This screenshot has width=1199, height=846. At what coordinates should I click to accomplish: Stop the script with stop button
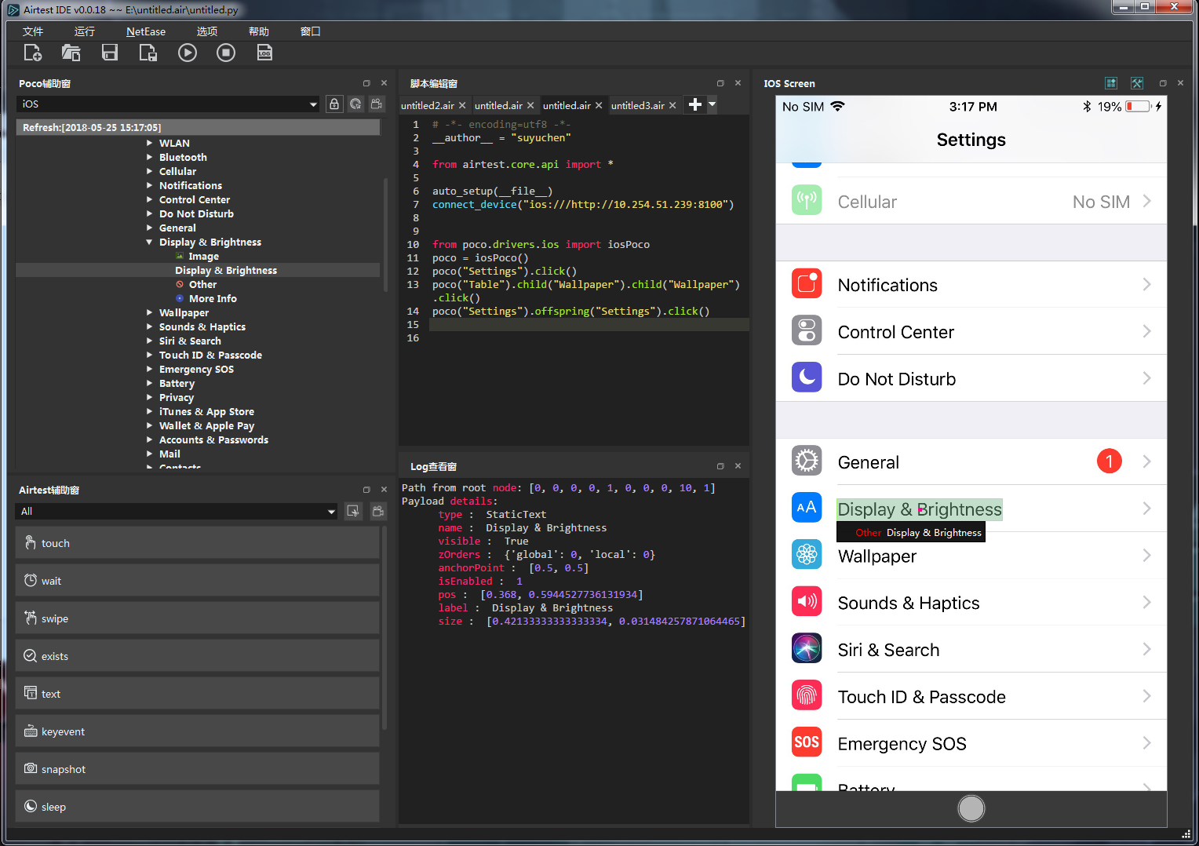[x=226, y=53]
